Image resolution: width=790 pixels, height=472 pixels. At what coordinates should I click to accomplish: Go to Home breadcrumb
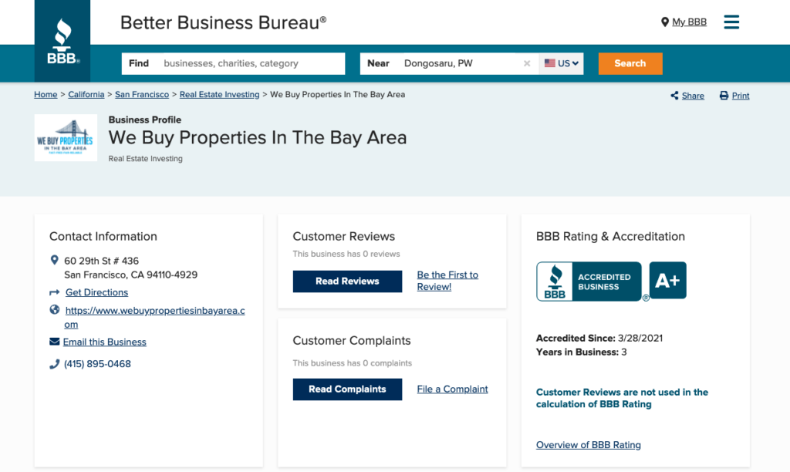coord(46,95)
